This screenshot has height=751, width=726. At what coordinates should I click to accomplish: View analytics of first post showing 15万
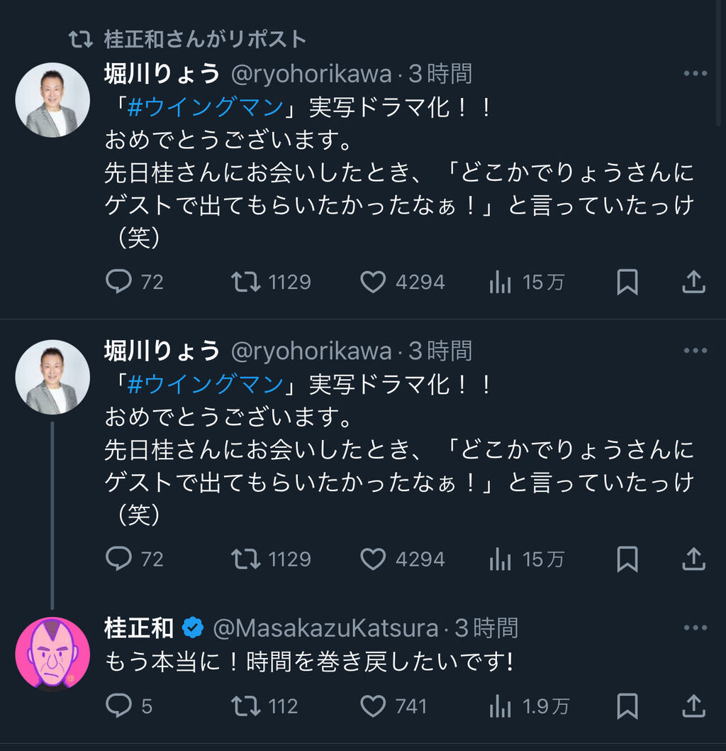(x=501, y=283)
